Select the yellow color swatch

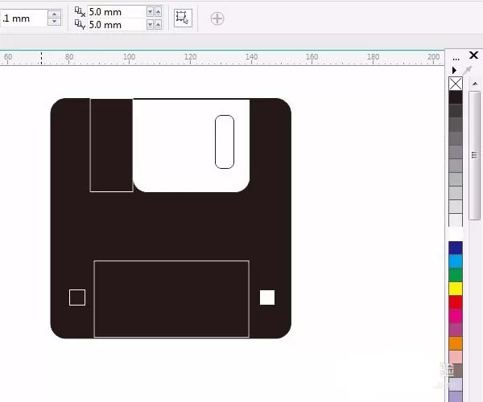click(456, 289)
